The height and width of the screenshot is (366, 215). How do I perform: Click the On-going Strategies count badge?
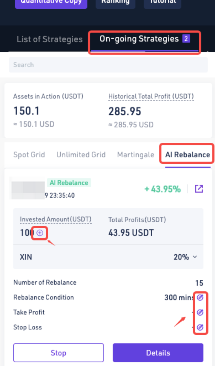point(186,39)
